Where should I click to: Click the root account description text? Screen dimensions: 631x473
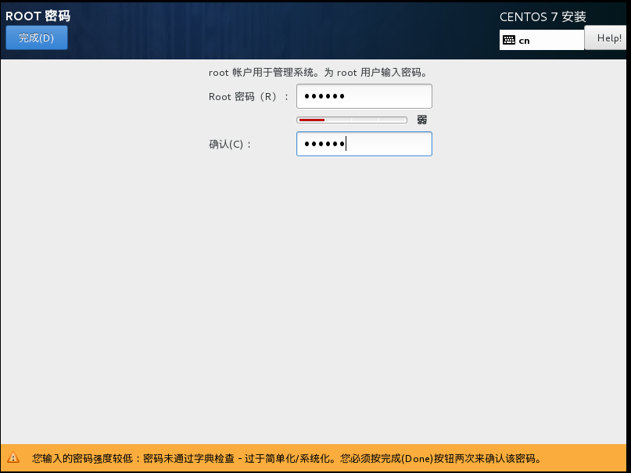tap(317, 73)
